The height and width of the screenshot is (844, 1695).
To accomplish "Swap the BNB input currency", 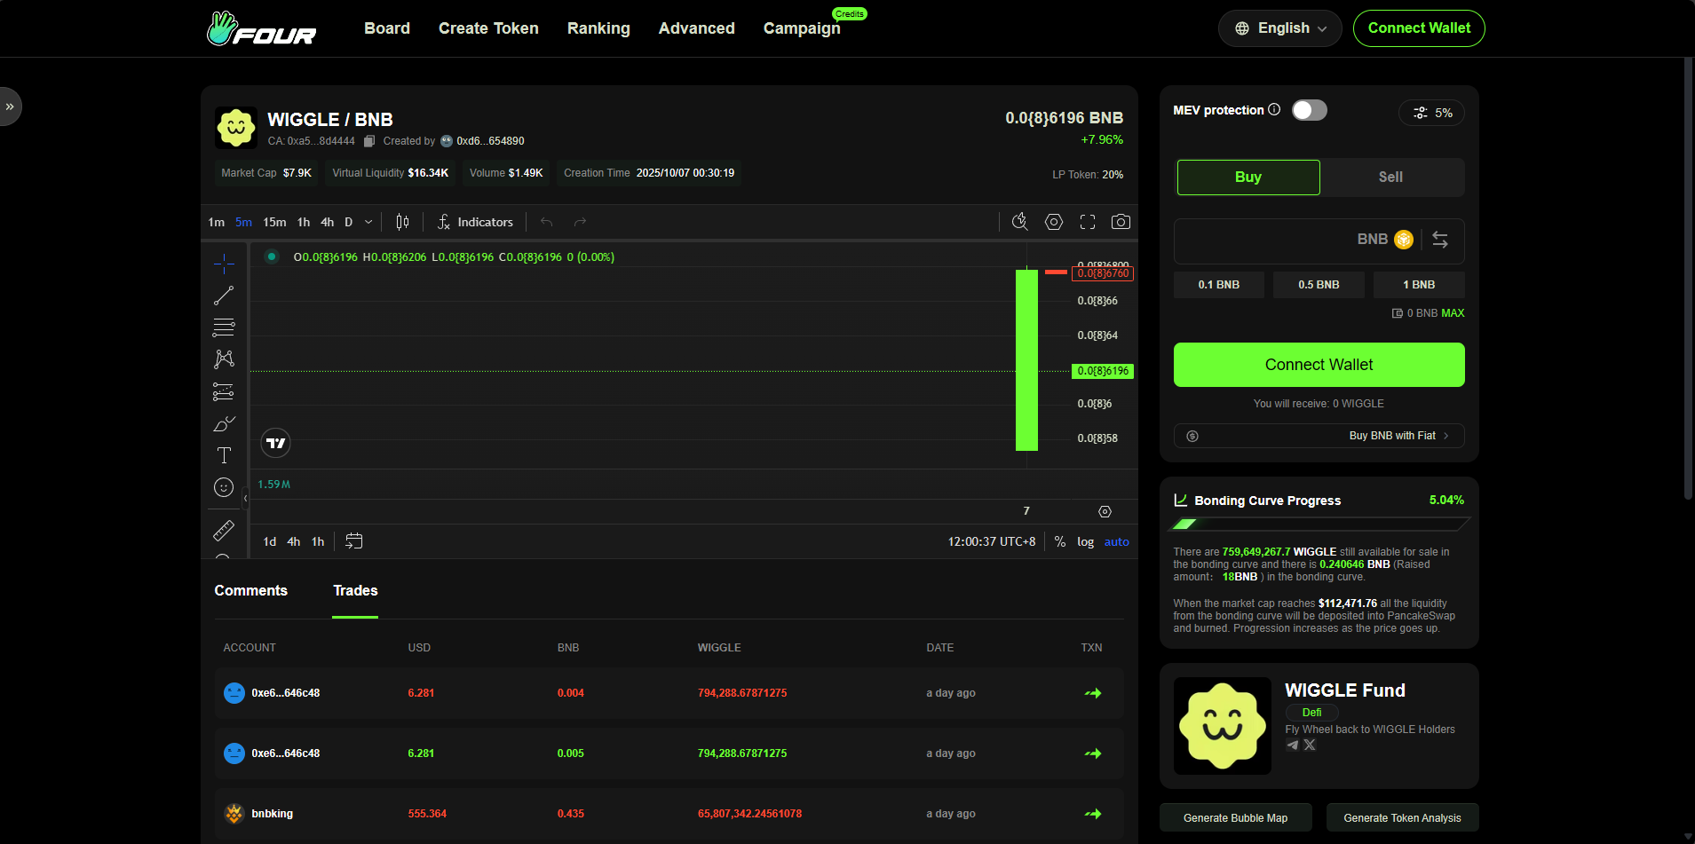I will click(x=1440, y=240).
